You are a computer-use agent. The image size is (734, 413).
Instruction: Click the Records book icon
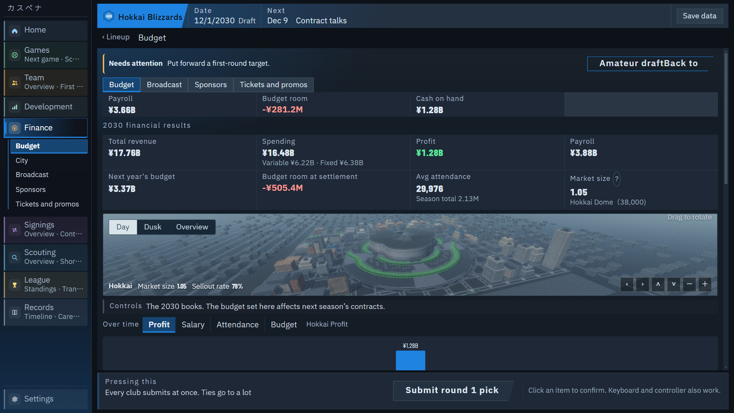point(15,312)
